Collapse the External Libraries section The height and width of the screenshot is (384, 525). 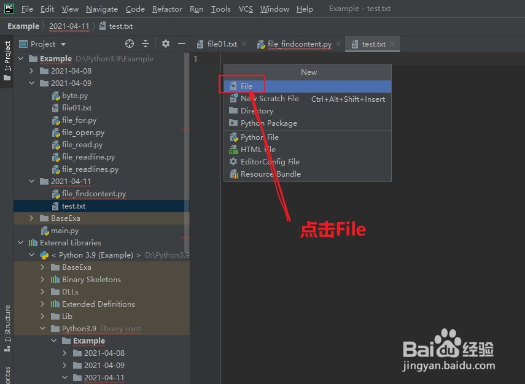point(20,242)
